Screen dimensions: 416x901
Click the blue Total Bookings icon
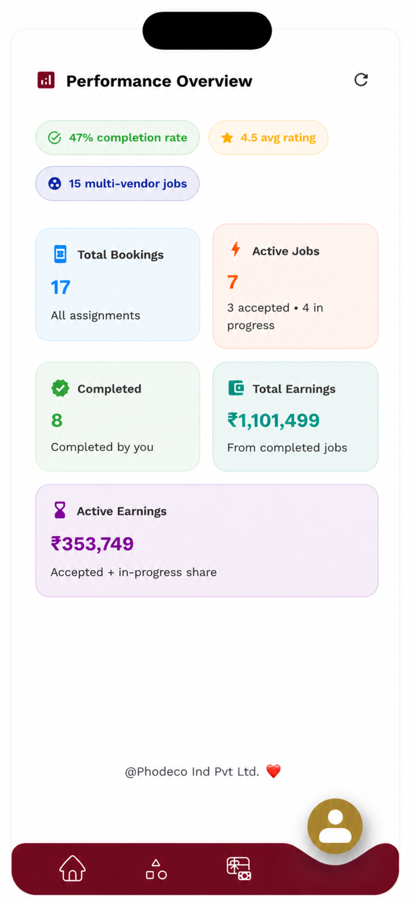60,254
